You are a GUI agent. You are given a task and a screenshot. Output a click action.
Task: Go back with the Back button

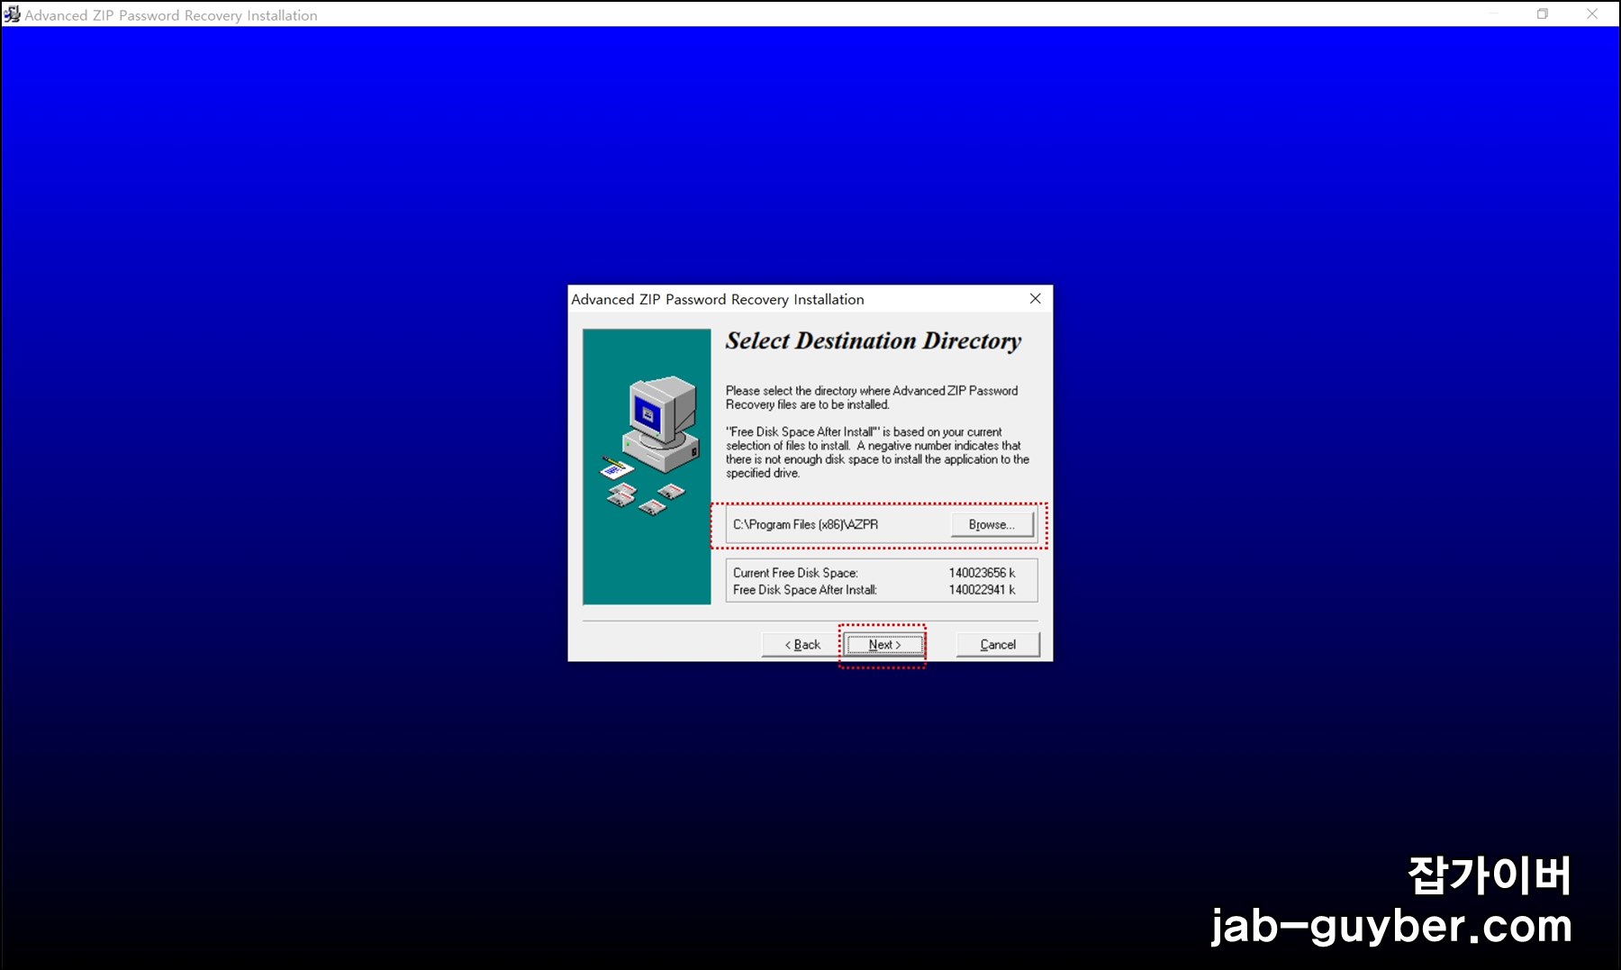pos(802,645)
